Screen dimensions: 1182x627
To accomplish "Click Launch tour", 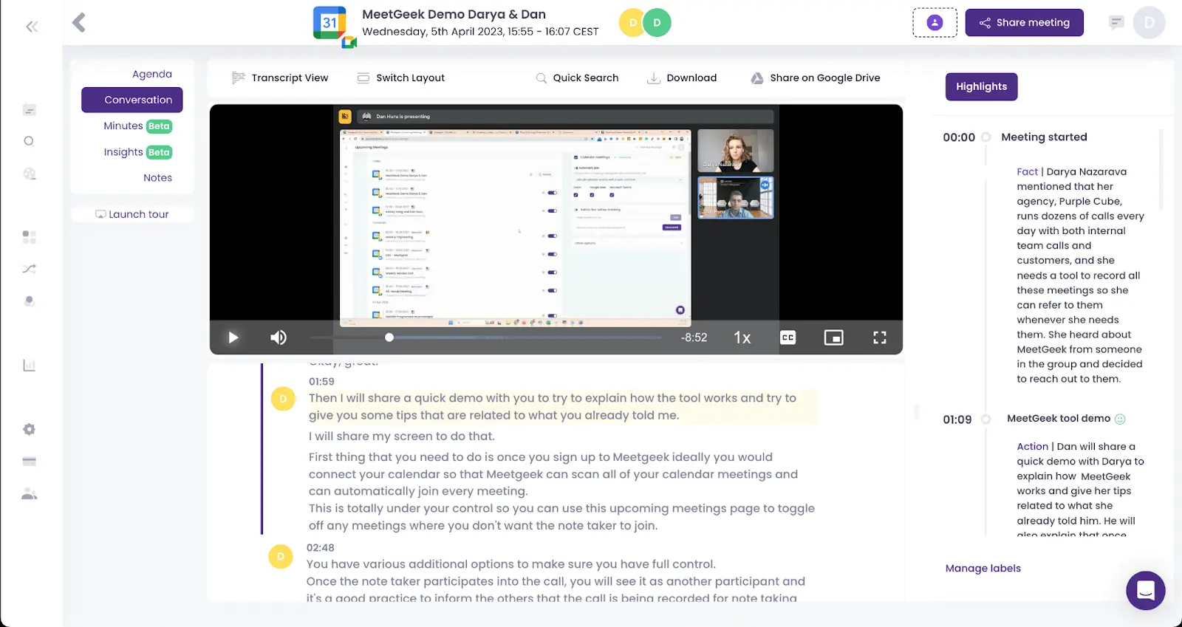I will [132, 214].
